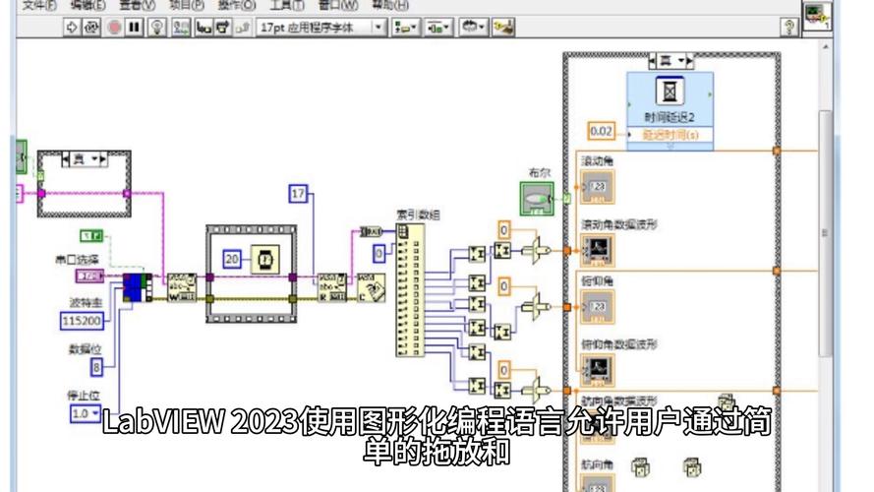
Task: Click the Step Out button
Action: point(243,27)
